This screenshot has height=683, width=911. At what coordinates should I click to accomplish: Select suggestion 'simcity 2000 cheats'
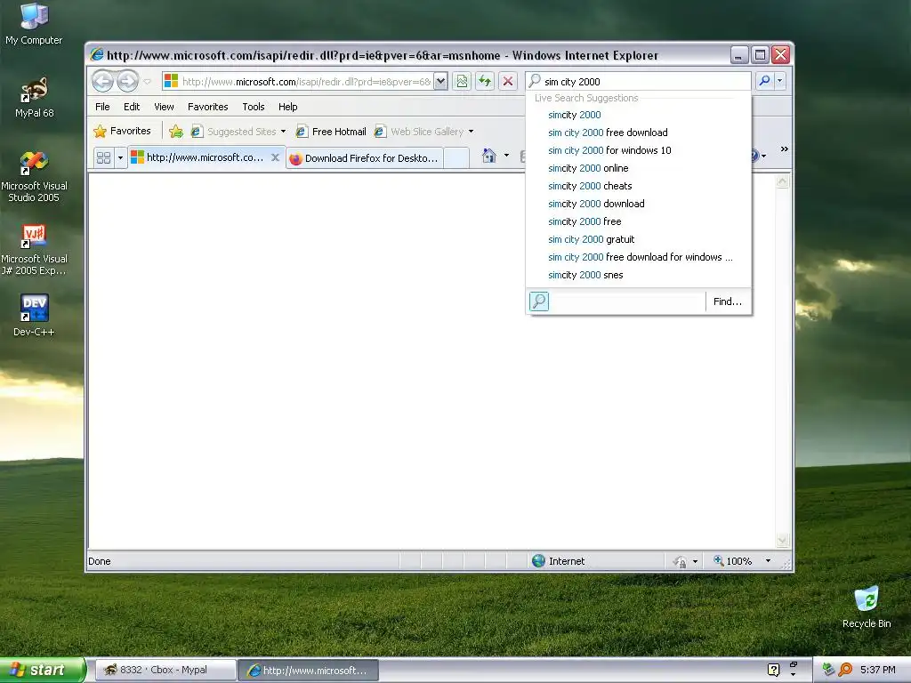[x=639, y=186]
